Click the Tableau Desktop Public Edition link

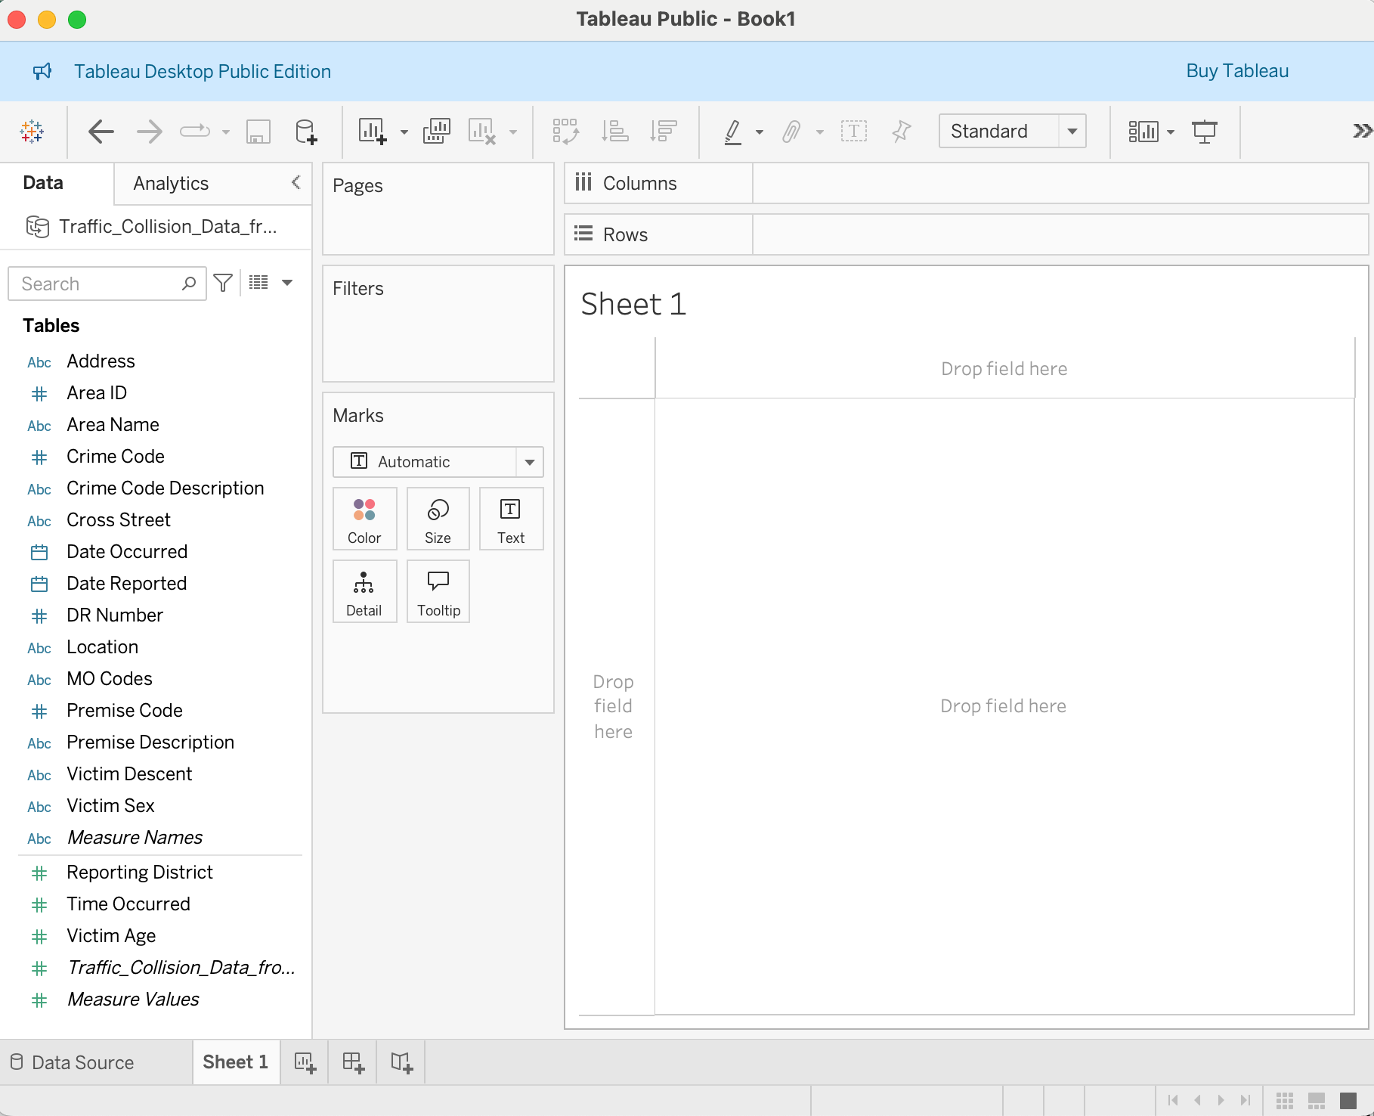pos(203,71)
